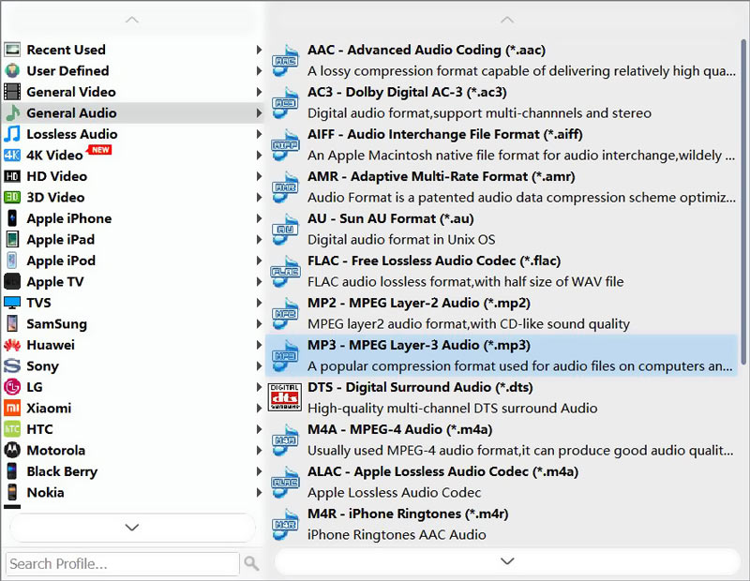Click the LG logo icon
Image resolution: width=750 pixels, height=581 pixels.
point(12,387)
